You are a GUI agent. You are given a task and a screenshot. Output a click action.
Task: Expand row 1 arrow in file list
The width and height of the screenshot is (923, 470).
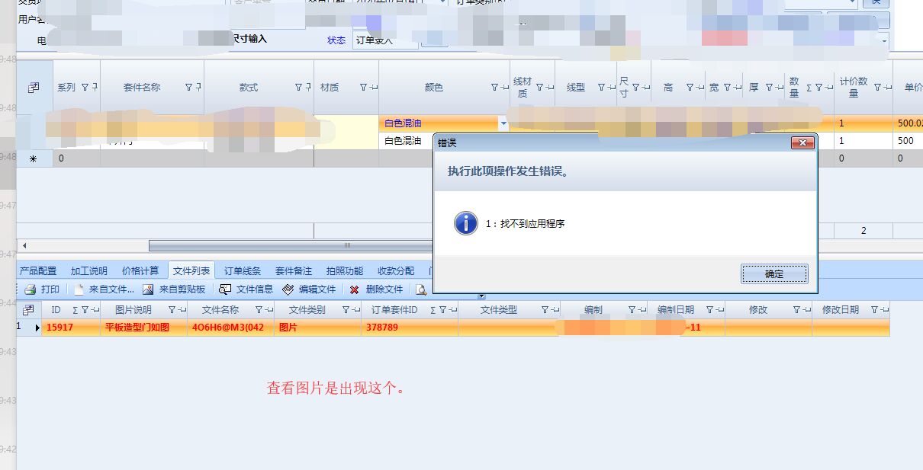click(x=37, y=328)
